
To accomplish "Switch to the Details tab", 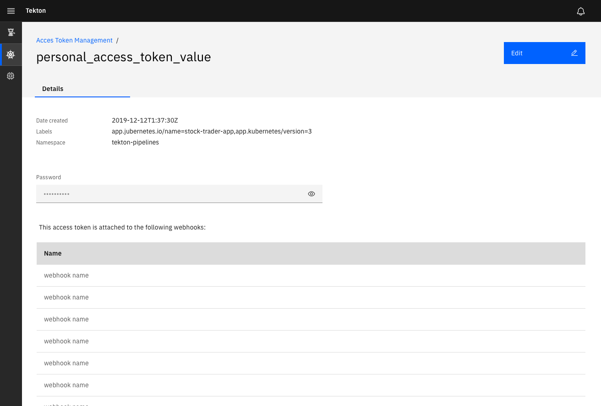I will (x=52, y=89).
